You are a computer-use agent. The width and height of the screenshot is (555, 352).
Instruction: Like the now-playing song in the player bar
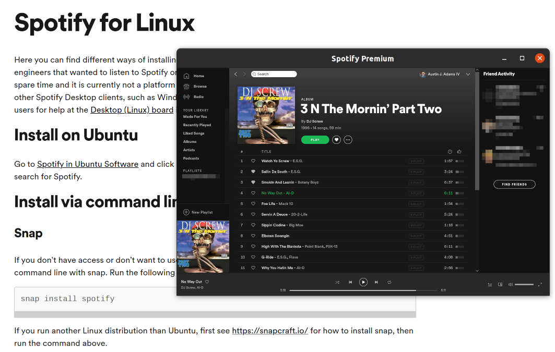point(207,282)
